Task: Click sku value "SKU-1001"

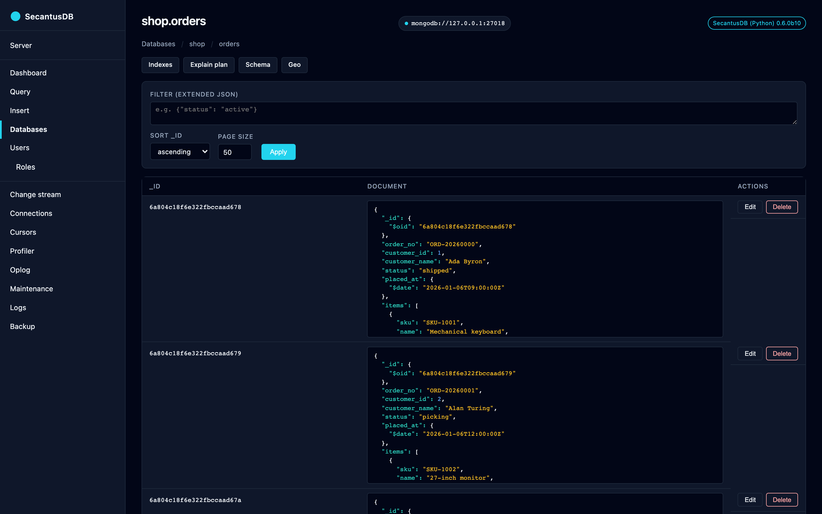Action: coord(441,323)
